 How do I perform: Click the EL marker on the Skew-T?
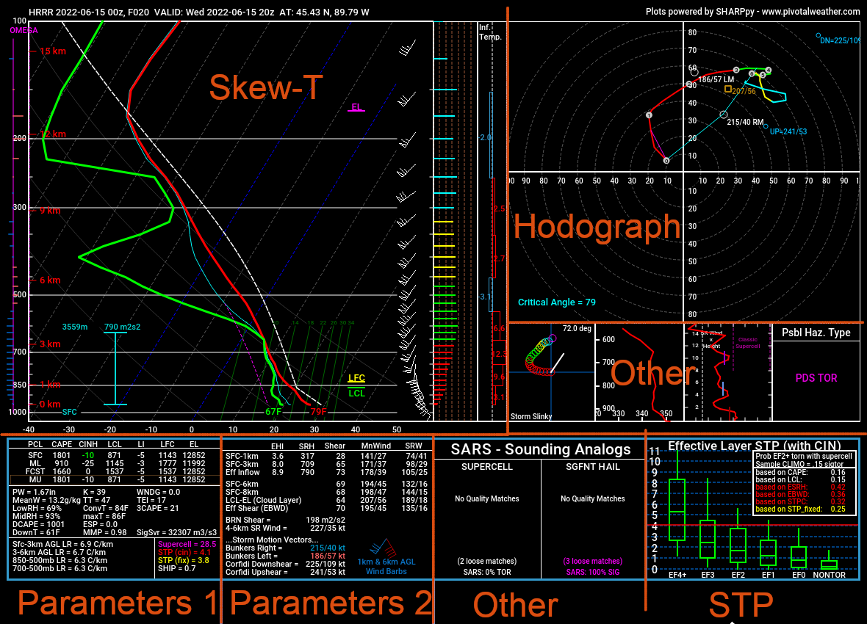click(x=356, y=106)
